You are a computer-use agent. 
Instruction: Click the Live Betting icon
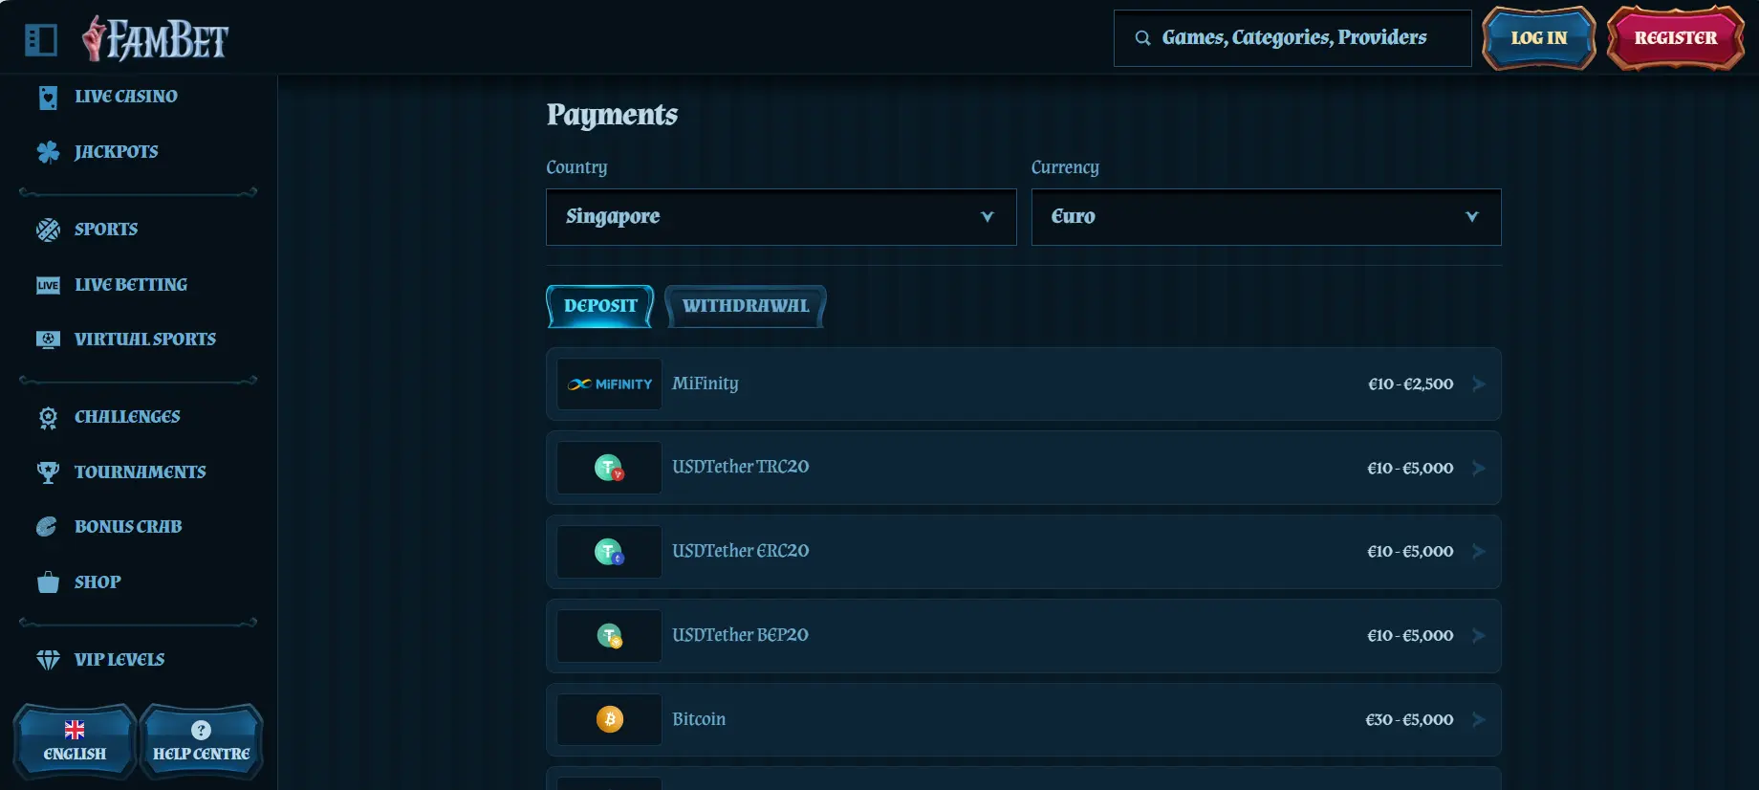coord(48,285)
